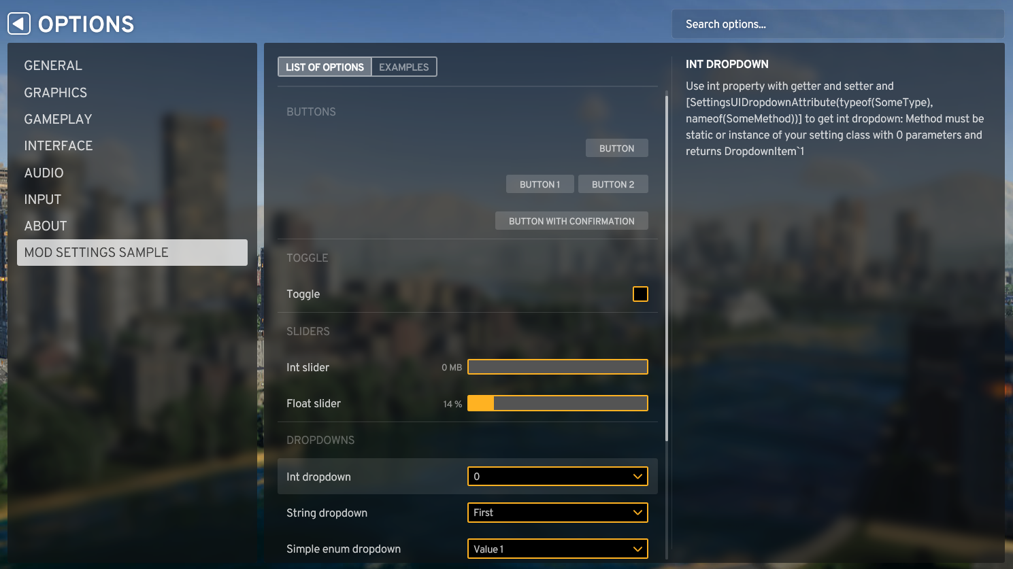Open the String dropdown chevron
The height and width of the screenshot is (569, 1013).
pos(637,513)
